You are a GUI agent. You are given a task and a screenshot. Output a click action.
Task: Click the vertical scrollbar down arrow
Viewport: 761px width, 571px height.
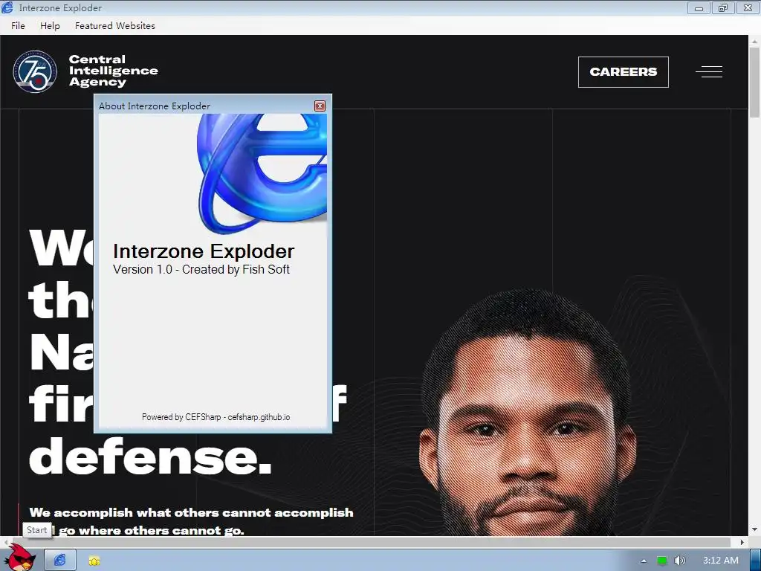[x=755, y=529]
